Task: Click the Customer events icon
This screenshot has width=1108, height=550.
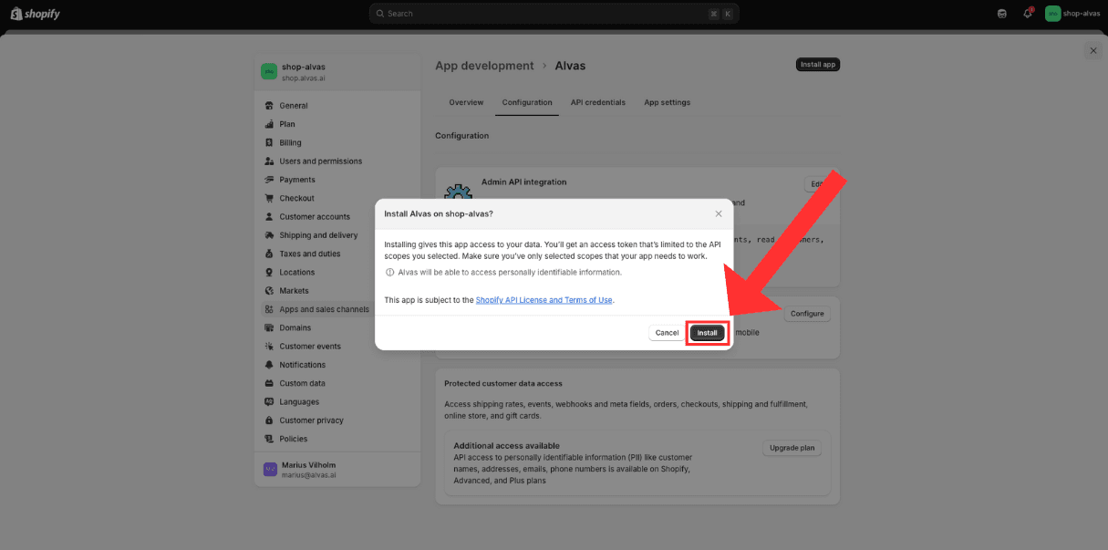Action: [x=269, y=347]
